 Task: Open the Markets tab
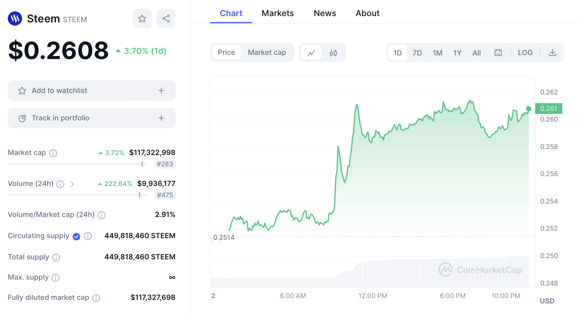coord(277,13)
